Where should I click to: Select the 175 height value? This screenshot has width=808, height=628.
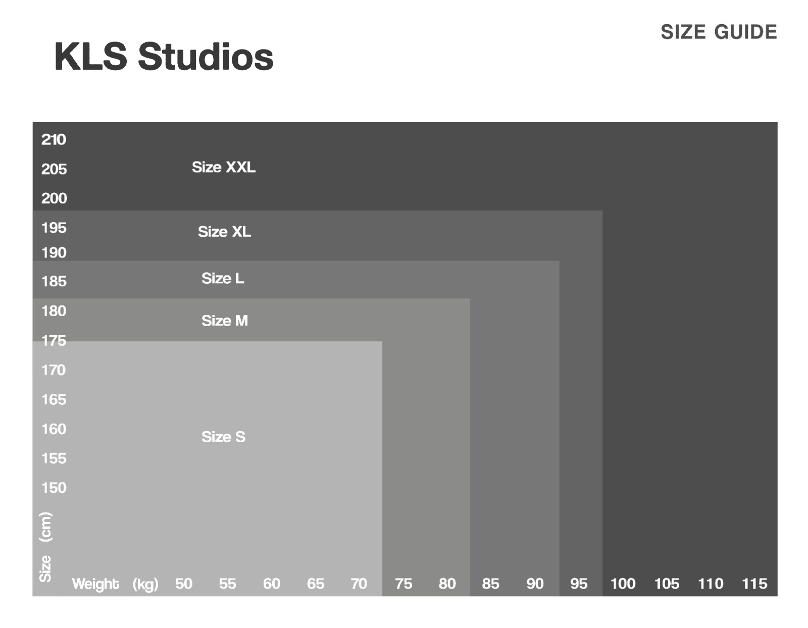pos(54,341)
